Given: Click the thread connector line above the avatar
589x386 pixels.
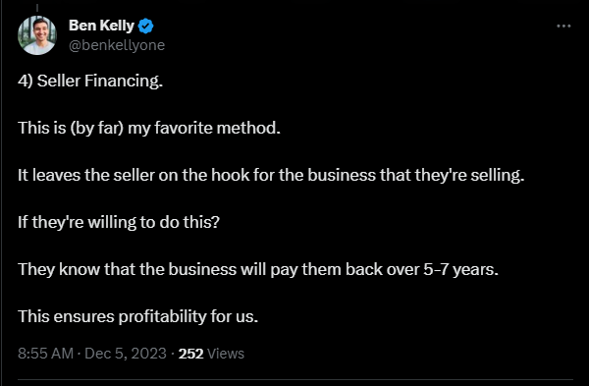Looking at the screenshot, I should [37, 8].
